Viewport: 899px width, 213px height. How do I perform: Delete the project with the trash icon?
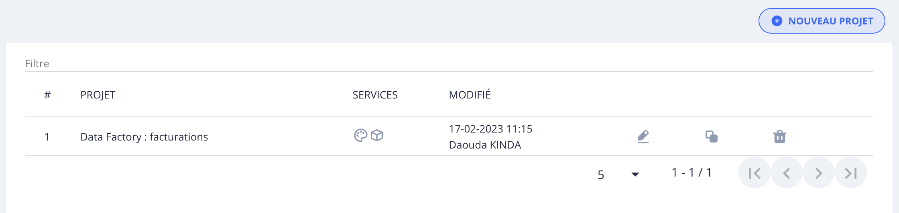[x=780, y=137]
